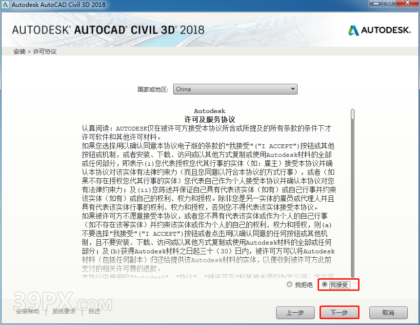Open the 系统要求 system requirements link
This screenshot has width=420, height=325.
coord(64,311)
